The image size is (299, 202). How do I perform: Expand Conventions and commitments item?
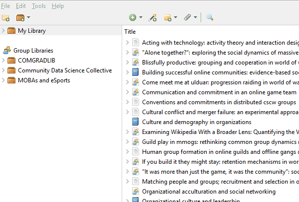[x=128, y=102]
